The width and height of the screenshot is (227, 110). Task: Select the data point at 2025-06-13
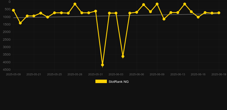tap(178, 13)
